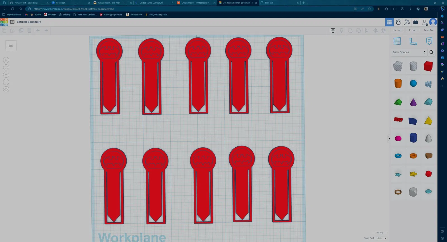
Task: Click the Copy tool in the toolbar
Action: [4, 30]
